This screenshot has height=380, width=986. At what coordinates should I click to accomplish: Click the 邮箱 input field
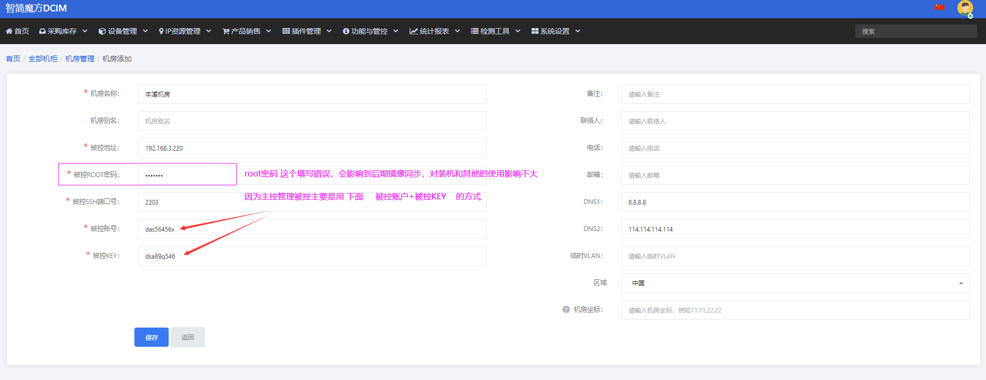click(x=795, y=175)
